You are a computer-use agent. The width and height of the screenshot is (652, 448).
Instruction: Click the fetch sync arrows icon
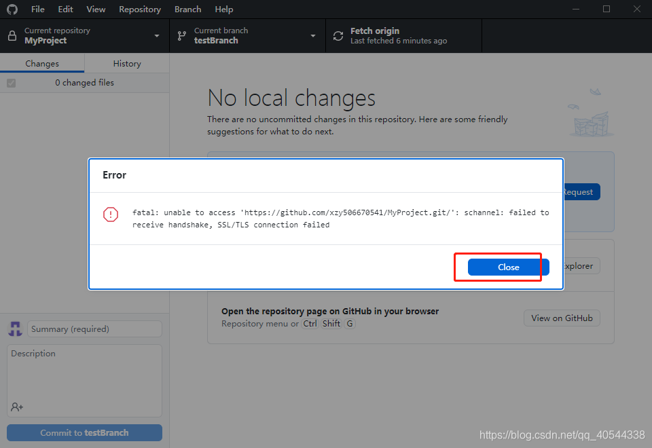tap(338, 36)
